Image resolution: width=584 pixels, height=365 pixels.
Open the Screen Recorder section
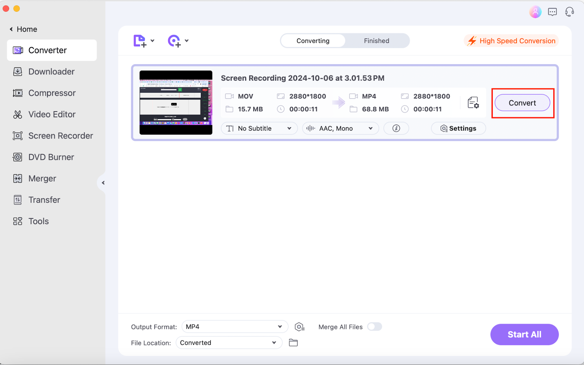[x=52, y=136]
